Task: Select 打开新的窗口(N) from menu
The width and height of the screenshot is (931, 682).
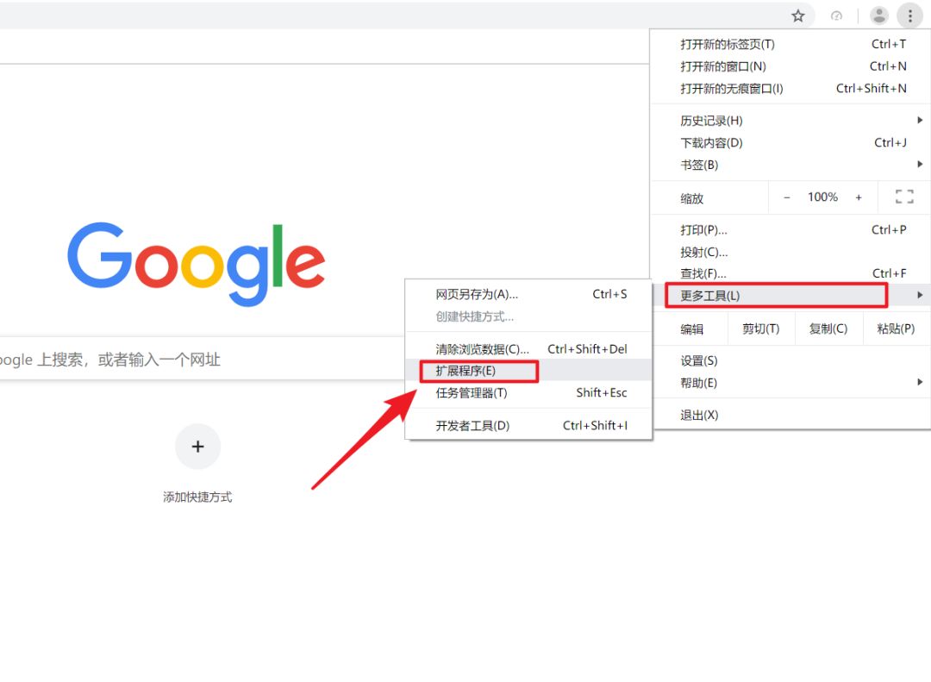Action: coord(790,66)
